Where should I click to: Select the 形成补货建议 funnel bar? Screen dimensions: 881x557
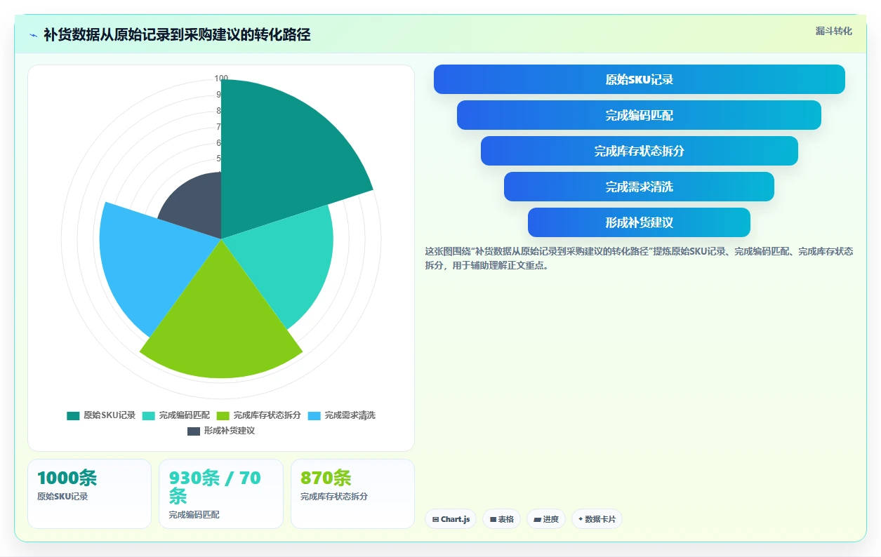tap(639, 222)
